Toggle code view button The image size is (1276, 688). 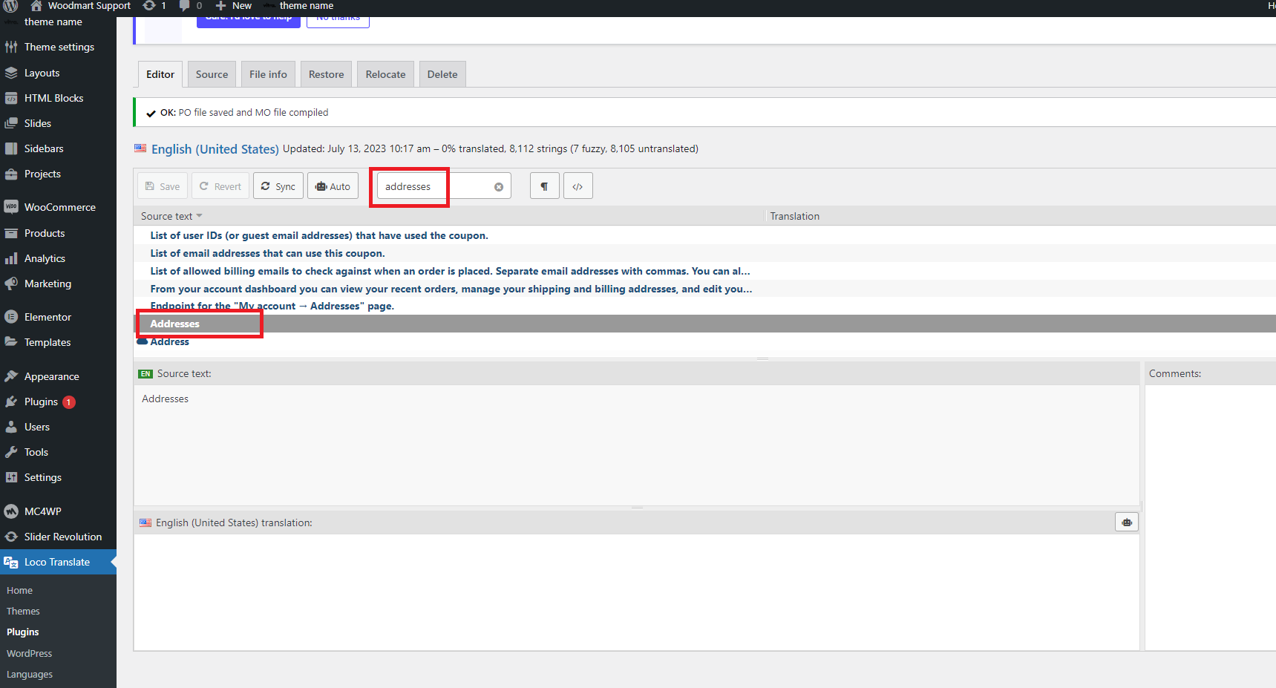point(578,186)
